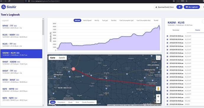The height and width of the screenshot is (108, 204).
Task: Click the SimAir logo icon
Action: (x=4, y=7)
